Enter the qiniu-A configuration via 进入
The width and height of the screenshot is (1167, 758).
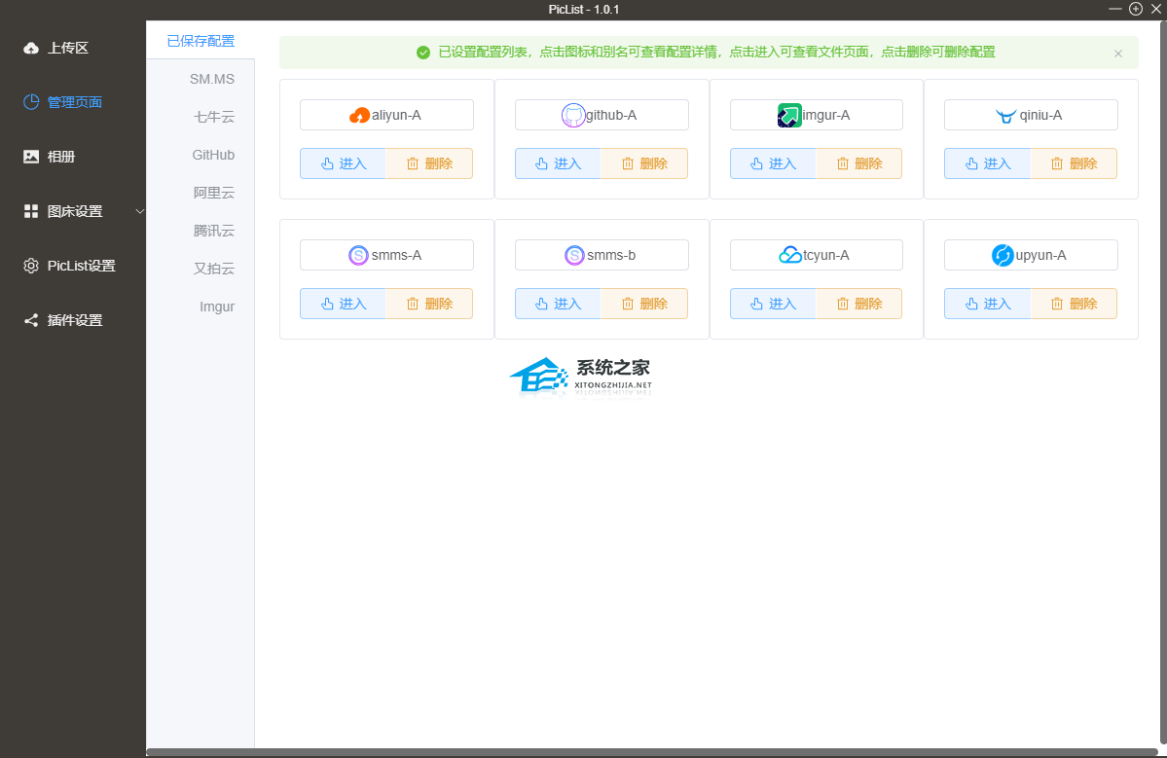[x=987, y=163]
